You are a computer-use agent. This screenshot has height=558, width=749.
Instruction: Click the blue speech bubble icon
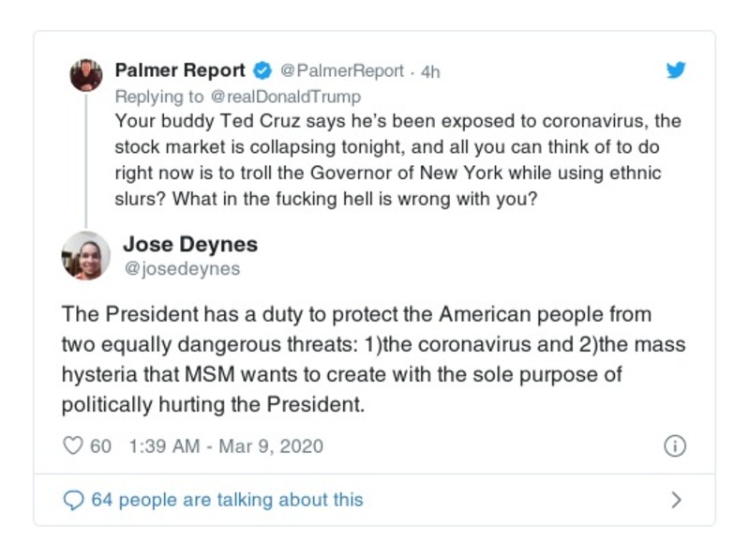(x=72, y=500)
